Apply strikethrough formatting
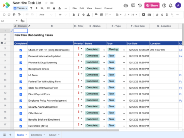The width and height of the screenshot is (184, 138). click(83, 15)
